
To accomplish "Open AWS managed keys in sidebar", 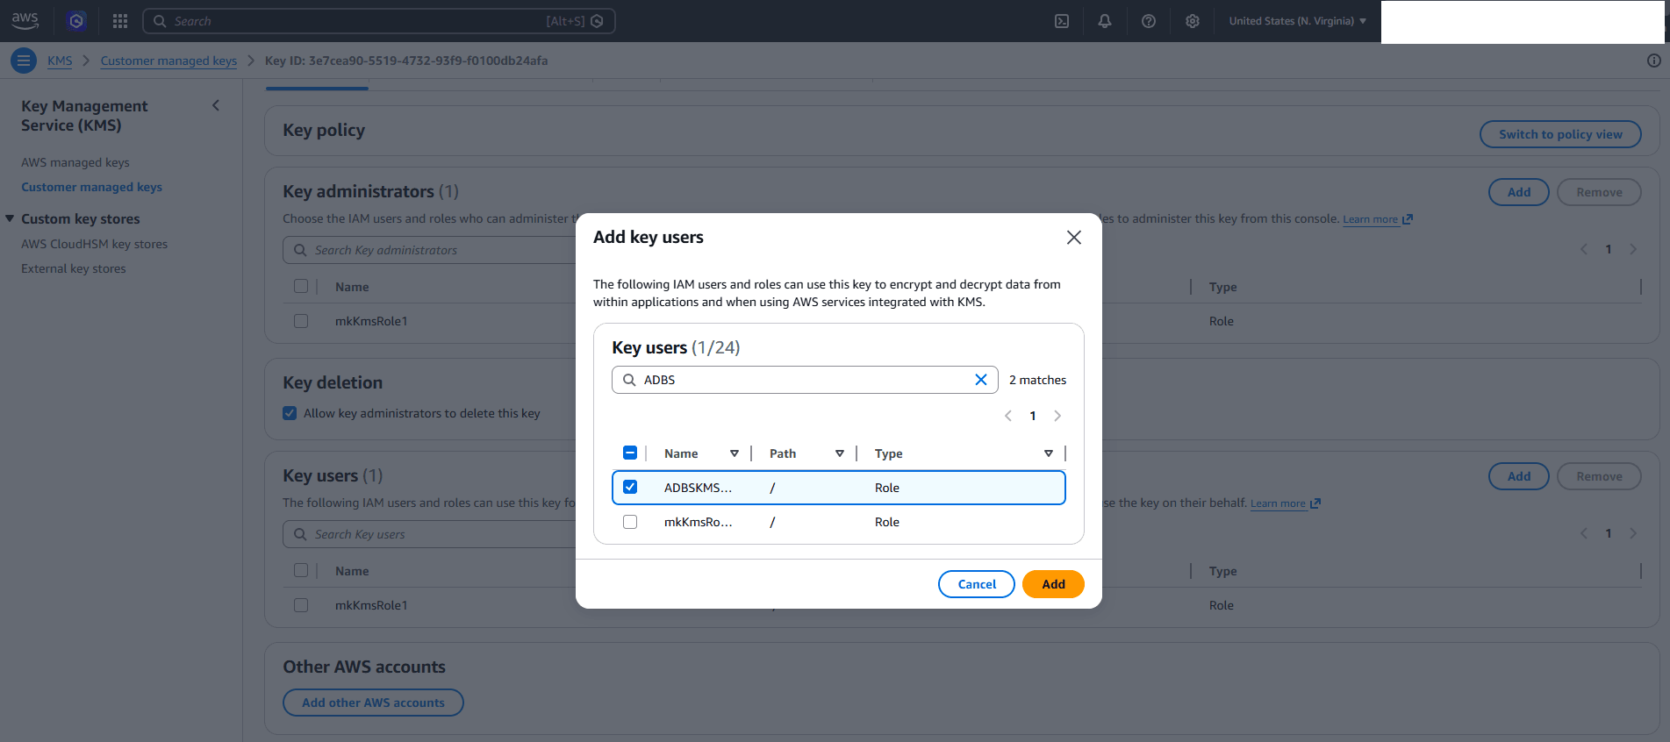I will click(75, 162).
